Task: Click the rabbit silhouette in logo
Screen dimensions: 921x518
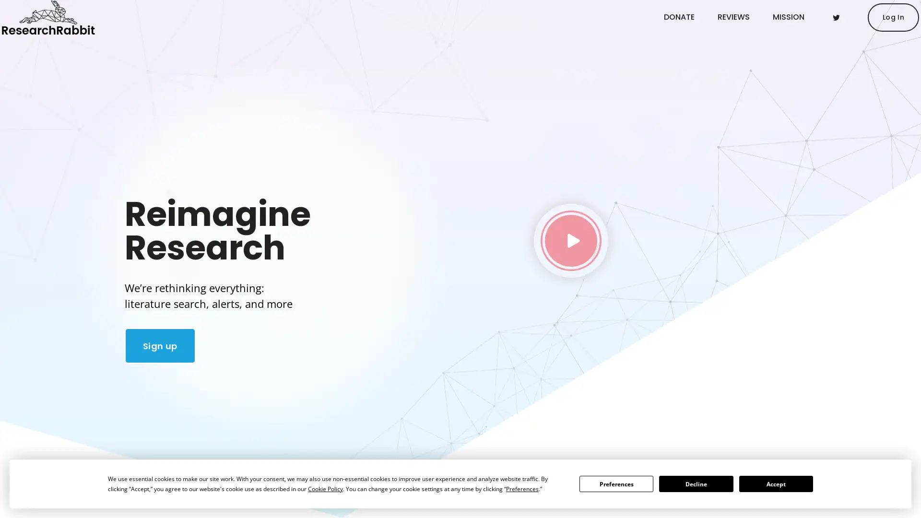Action: click(x=47, y=12)
